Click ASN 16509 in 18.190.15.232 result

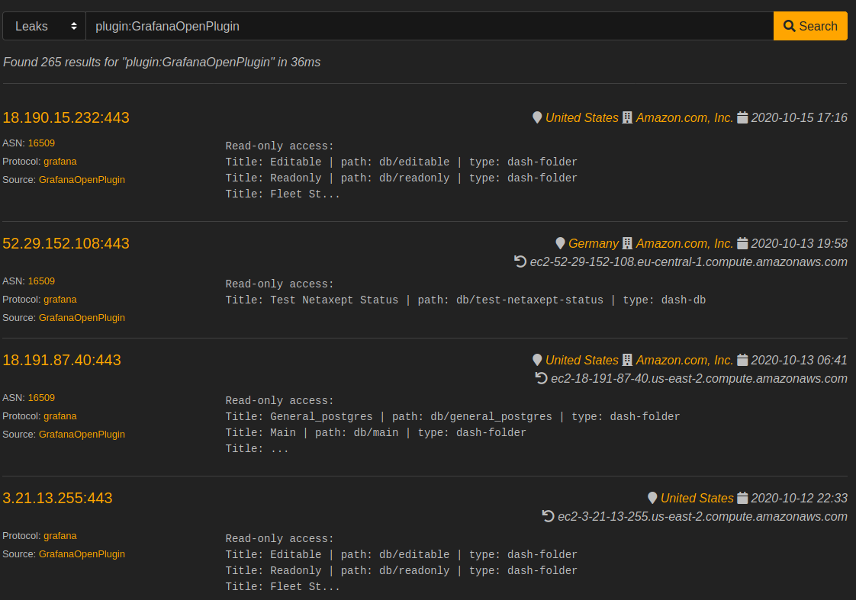tap(41, 143)
